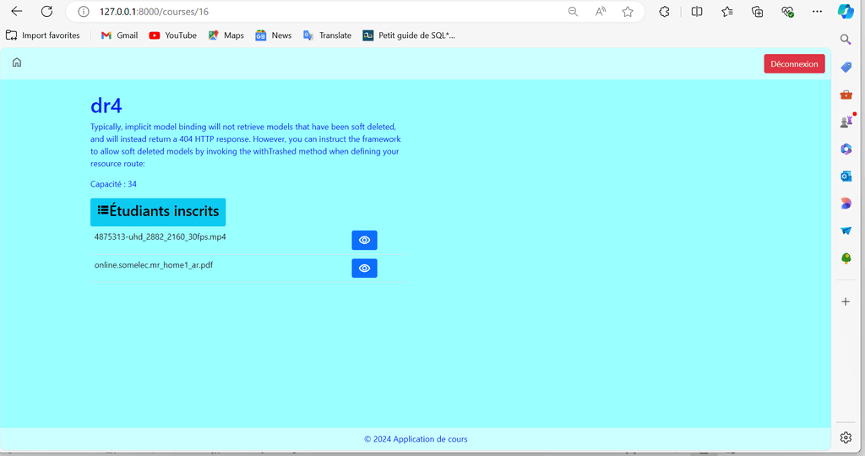Open Import favorites bookmark
The width and height of the screenshot is (865, 456).
point(43,35)
